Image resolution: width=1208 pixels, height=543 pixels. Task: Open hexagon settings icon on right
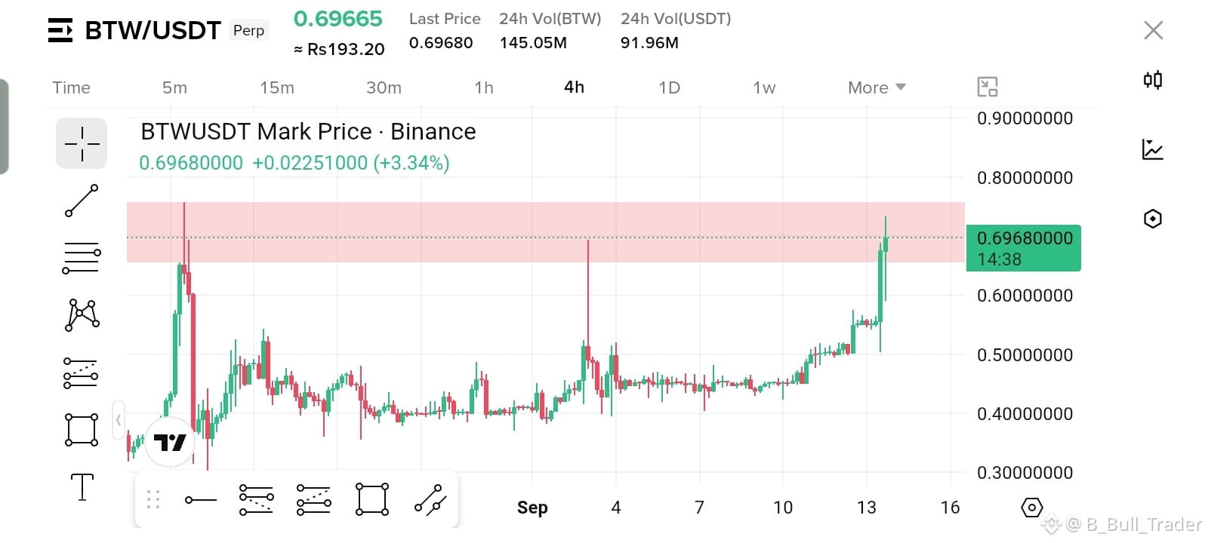click(1153, 219)
